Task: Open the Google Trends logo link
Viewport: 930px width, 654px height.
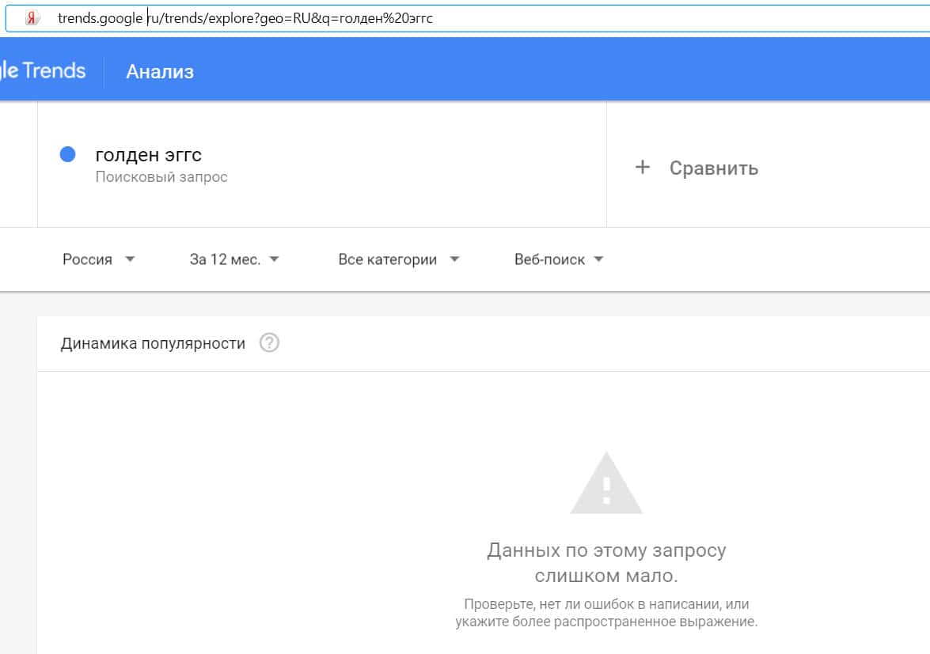Action: pos(43,70)
